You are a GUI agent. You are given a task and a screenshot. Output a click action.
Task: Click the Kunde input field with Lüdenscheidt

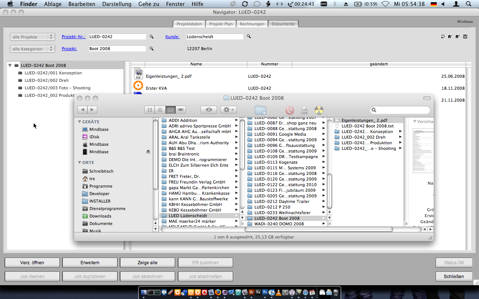pos(214,37)
